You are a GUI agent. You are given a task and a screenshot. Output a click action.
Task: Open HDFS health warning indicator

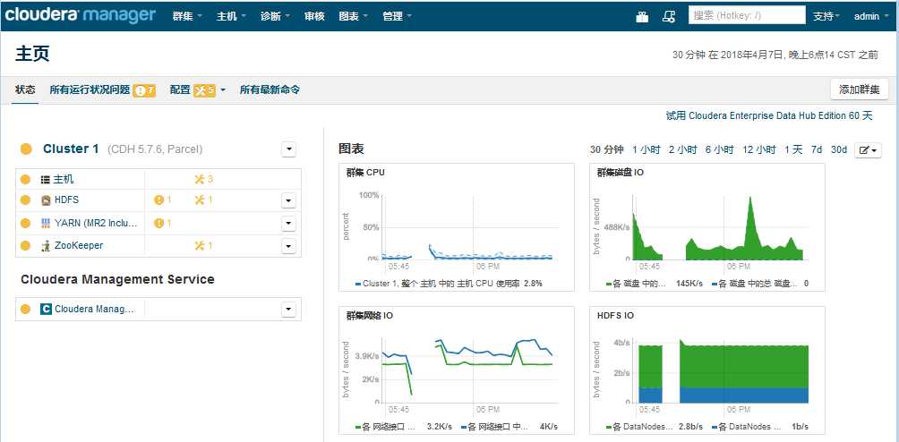click(x=163, y=200)
